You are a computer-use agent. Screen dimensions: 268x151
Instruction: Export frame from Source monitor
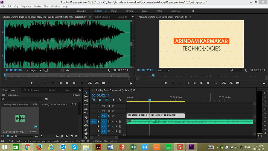click(103, 83)
